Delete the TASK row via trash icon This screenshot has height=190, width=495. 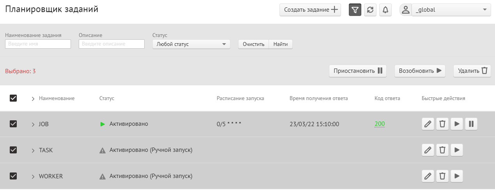pyautogui.click(x=442, y=150)
